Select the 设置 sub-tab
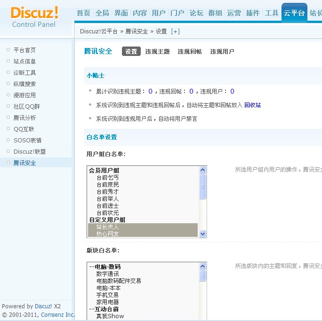Image resolution: width=322 pixels, height=321 pixels. coord(131,51)
